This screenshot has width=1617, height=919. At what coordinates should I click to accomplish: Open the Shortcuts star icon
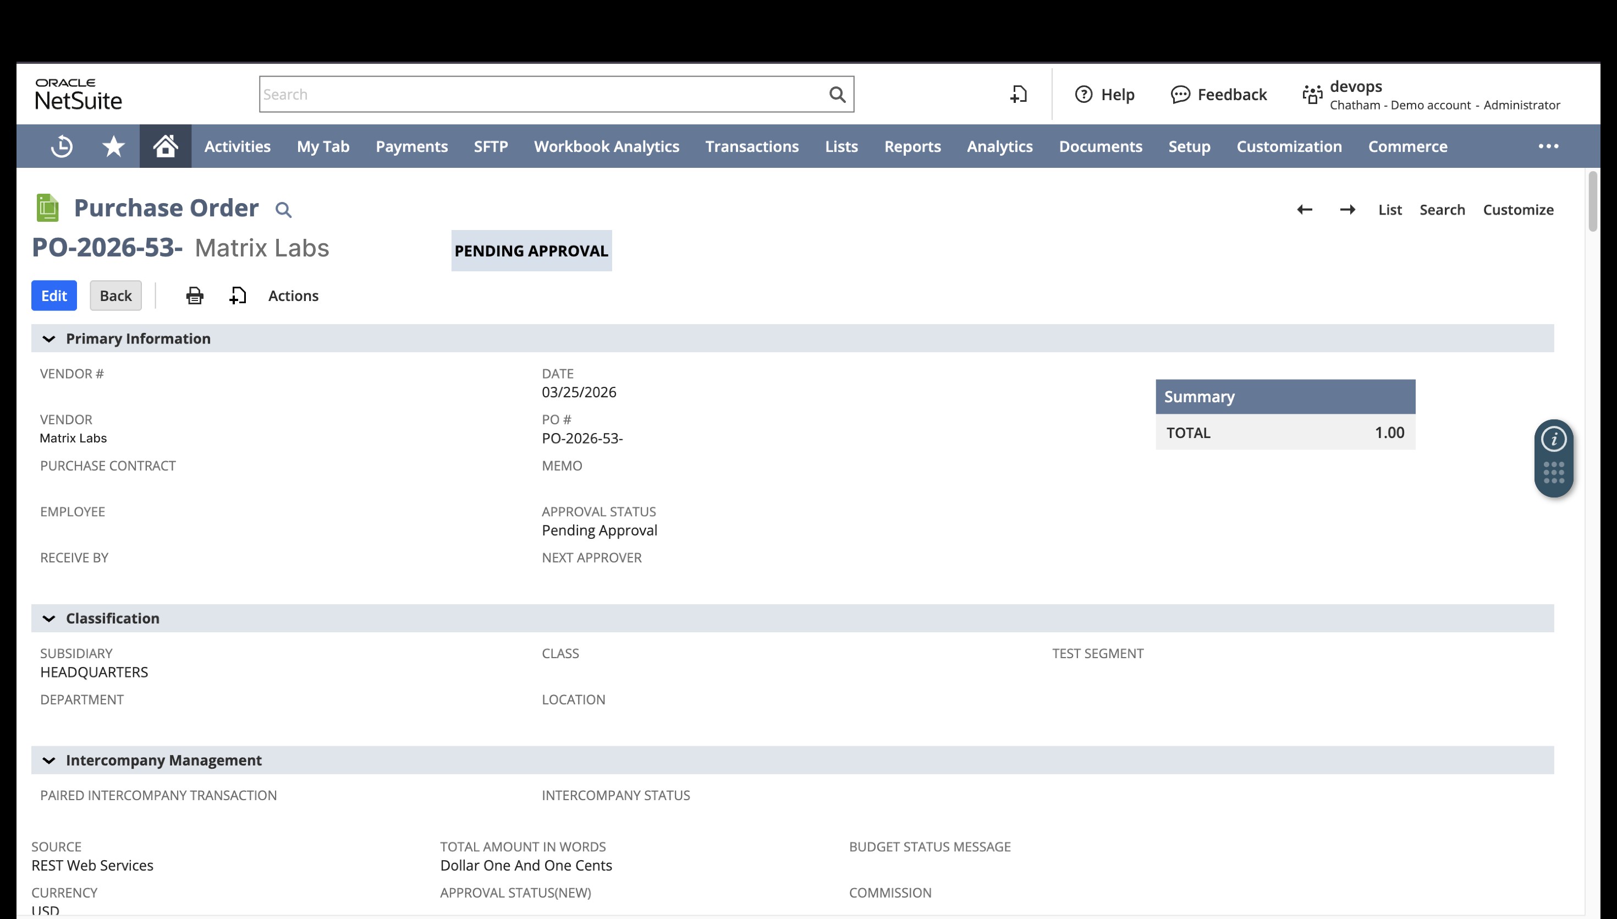113,146
